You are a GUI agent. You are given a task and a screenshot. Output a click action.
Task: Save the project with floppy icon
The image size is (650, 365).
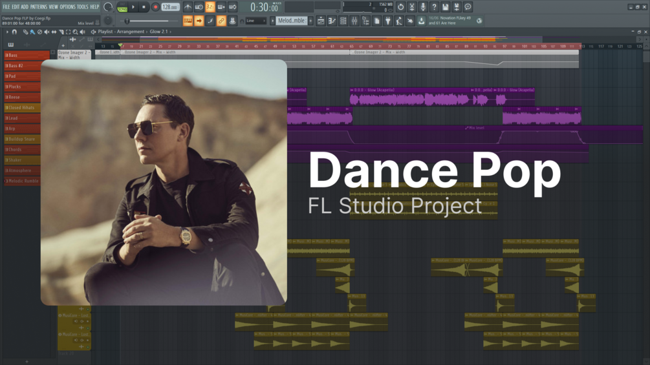(x=445, y=7)
